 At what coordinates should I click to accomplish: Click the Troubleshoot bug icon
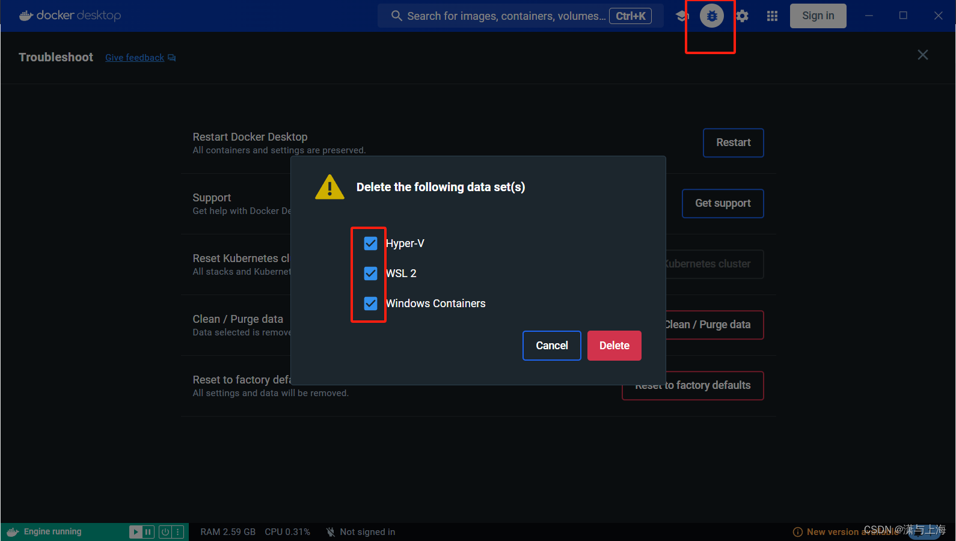tap(712, 16)
